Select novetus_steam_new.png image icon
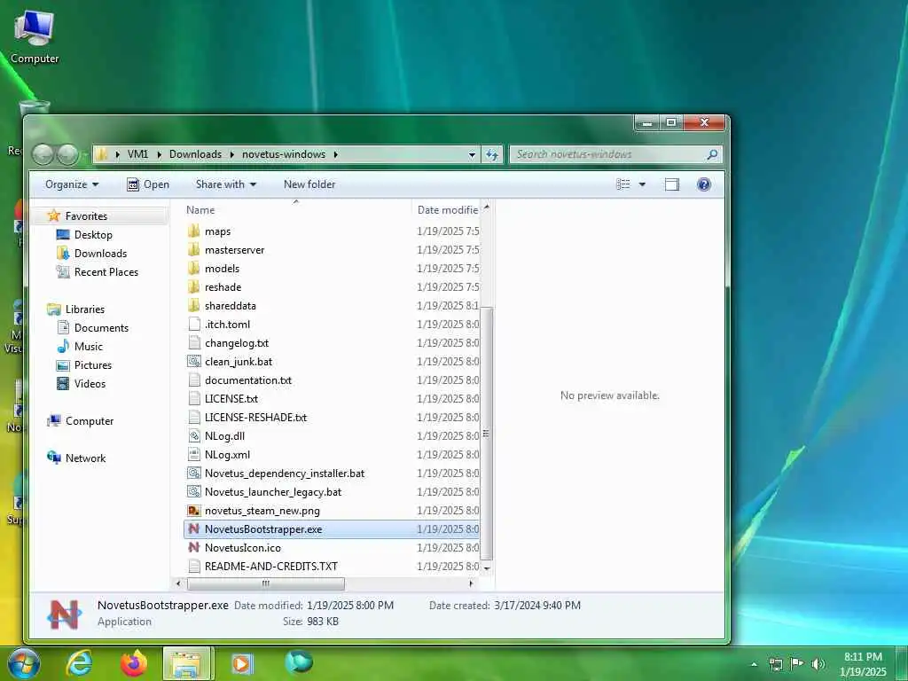Viewport: 908px width, 681px height. coord(194,510)
